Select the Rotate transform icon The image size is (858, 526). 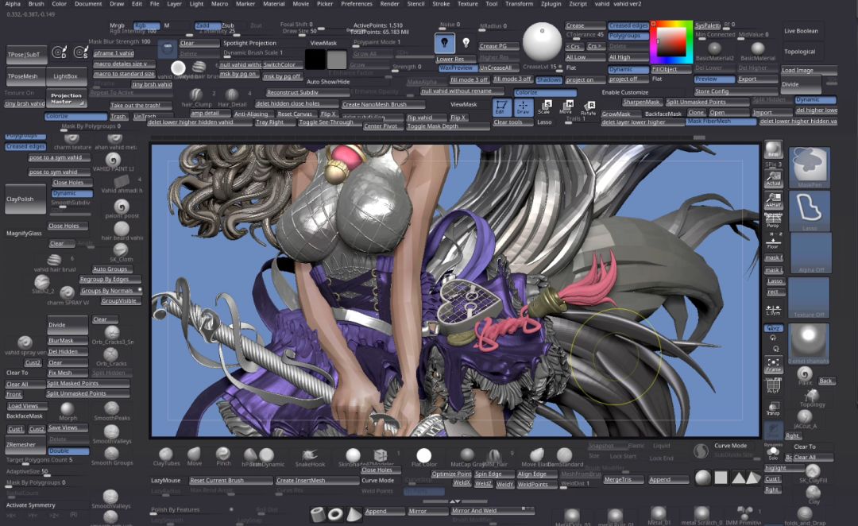[x=588, y=107]
